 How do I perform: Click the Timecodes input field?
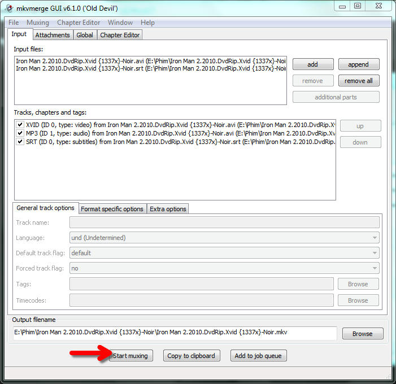click(x=202, y=300)
